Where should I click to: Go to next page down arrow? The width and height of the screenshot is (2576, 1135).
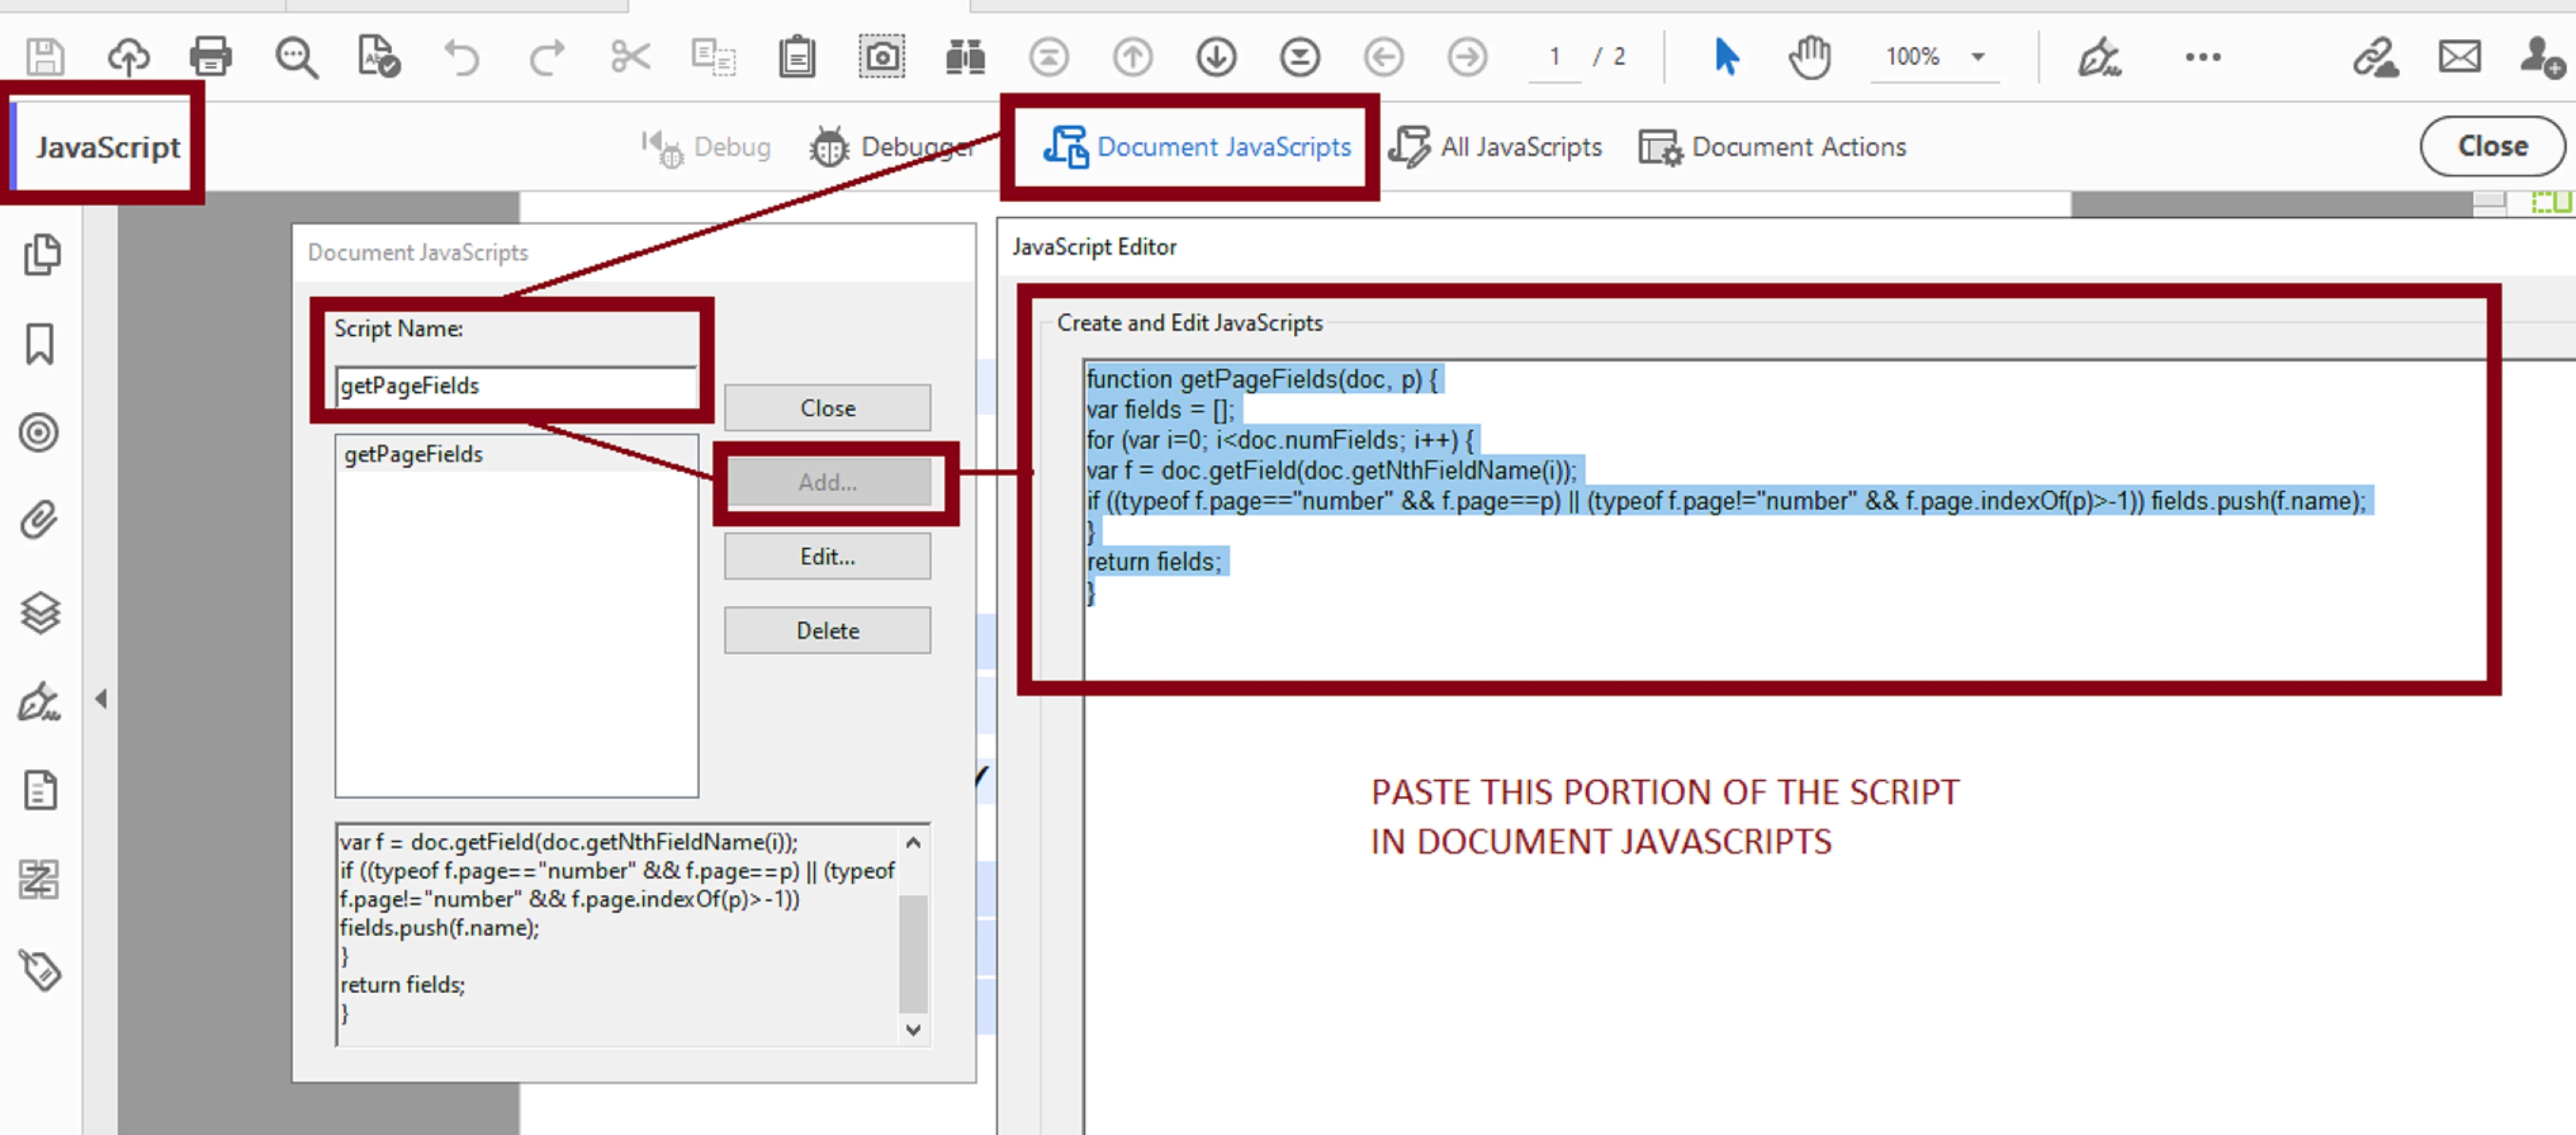point(1216,57)
